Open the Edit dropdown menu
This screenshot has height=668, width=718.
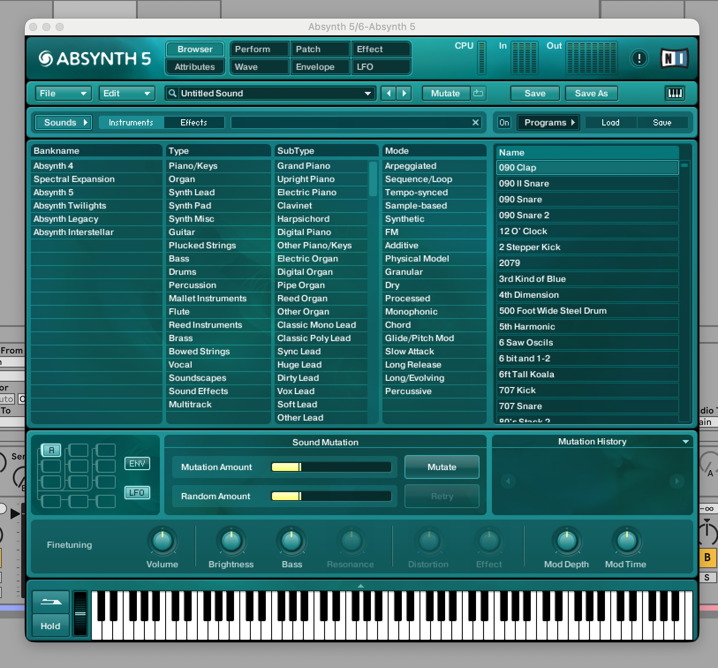point(127,93)
